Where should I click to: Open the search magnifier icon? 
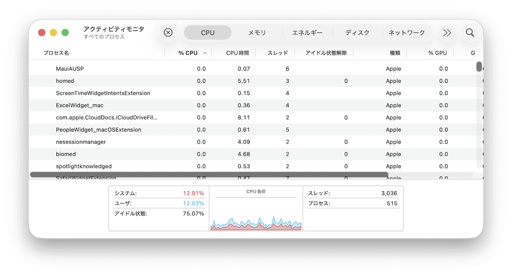(470, 32)
